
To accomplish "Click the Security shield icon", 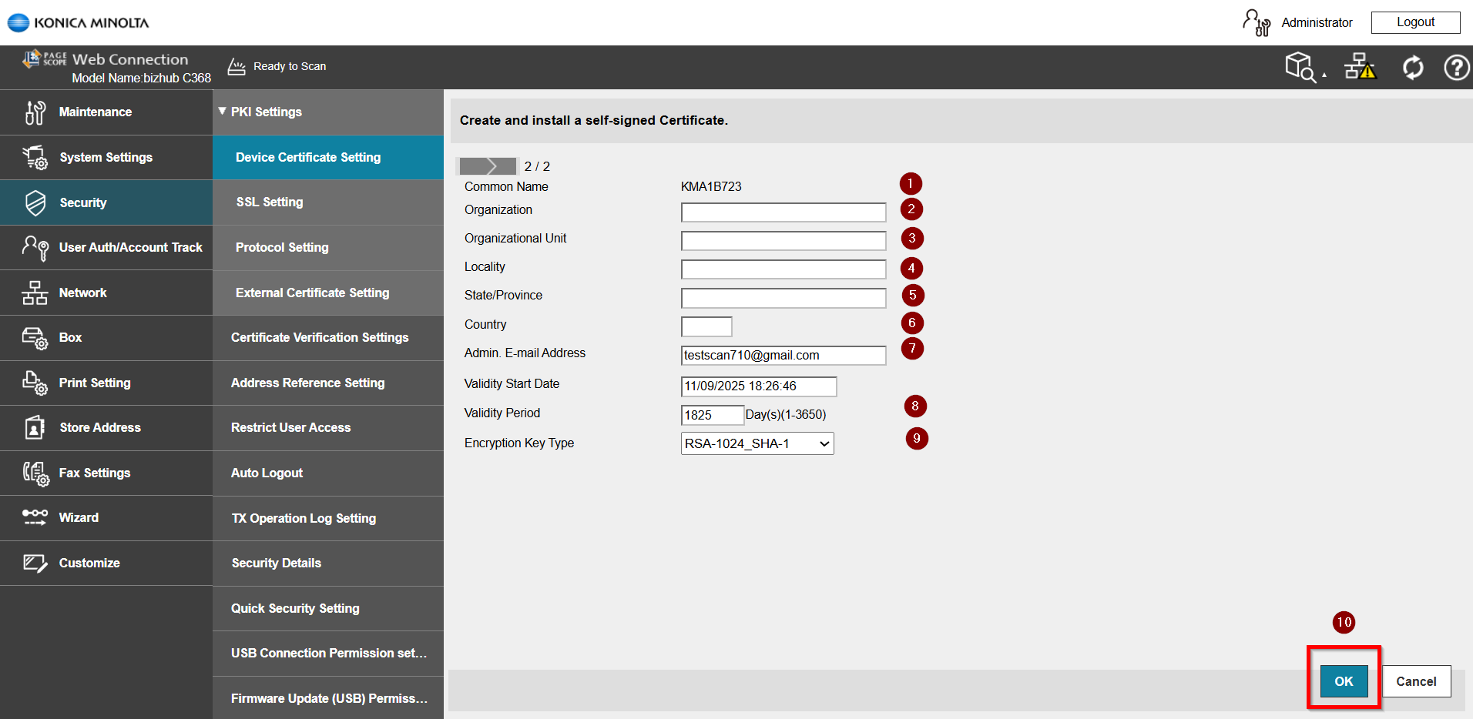I will pyautogui.click(x=35, y=202).
